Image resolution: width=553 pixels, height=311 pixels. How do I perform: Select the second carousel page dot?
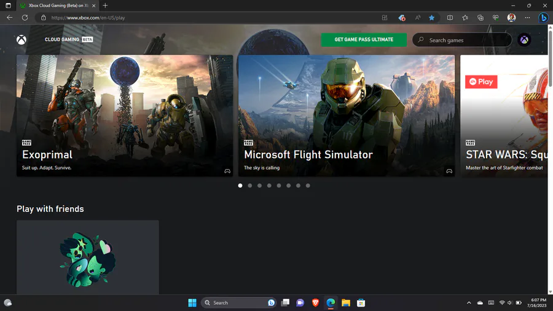pyautogui.click(x=249, y=186)
